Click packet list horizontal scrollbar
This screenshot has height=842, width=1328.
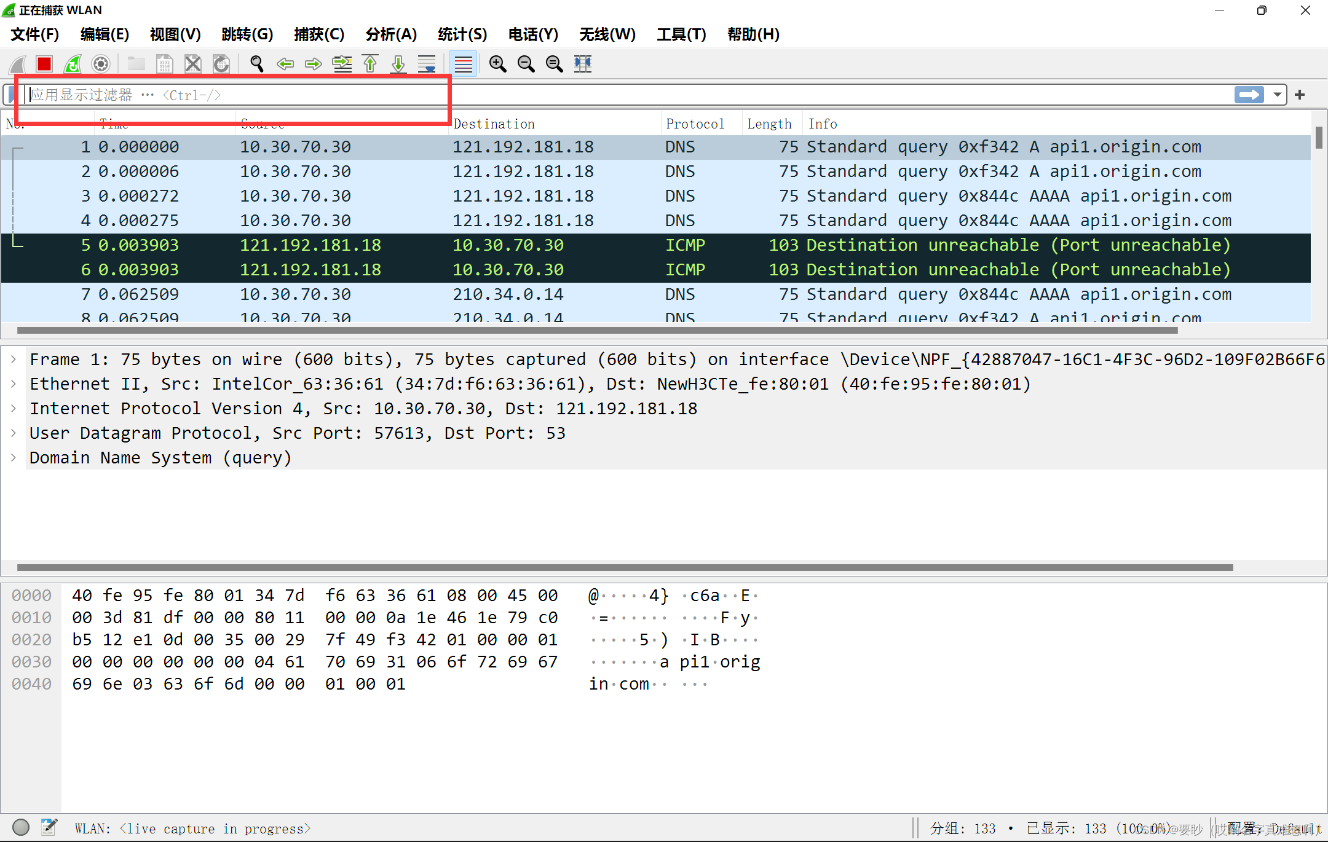click(x=598, y=330)
